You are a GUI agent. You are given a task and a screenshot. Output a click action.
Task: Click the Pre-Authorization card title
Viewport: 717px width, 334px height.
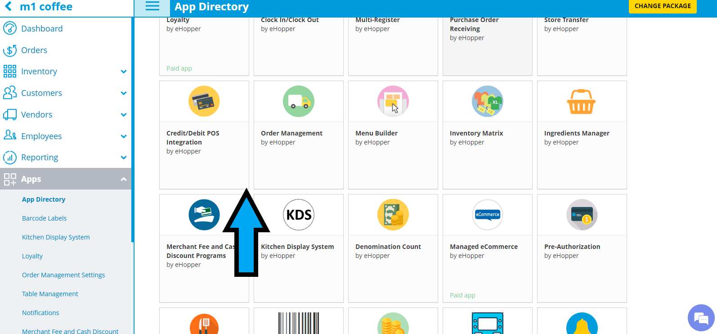(x=572, y=247)
